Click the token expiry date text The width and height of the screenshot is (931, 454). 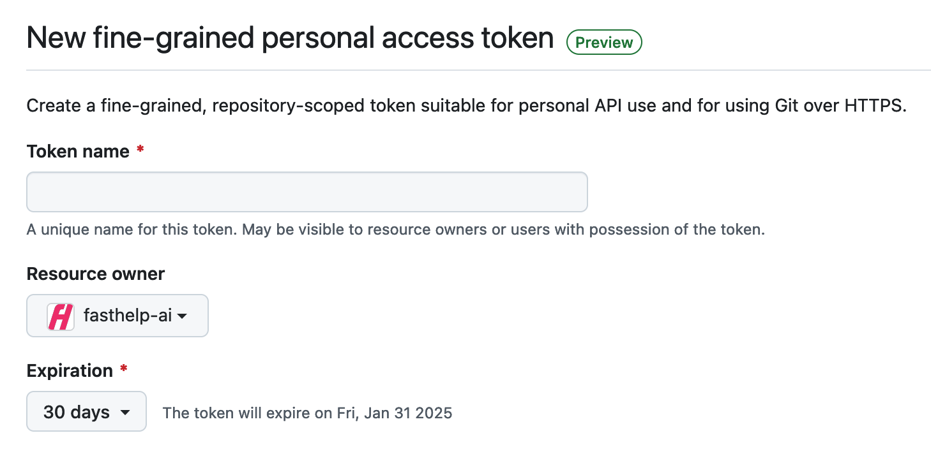(x=307, y=413)
